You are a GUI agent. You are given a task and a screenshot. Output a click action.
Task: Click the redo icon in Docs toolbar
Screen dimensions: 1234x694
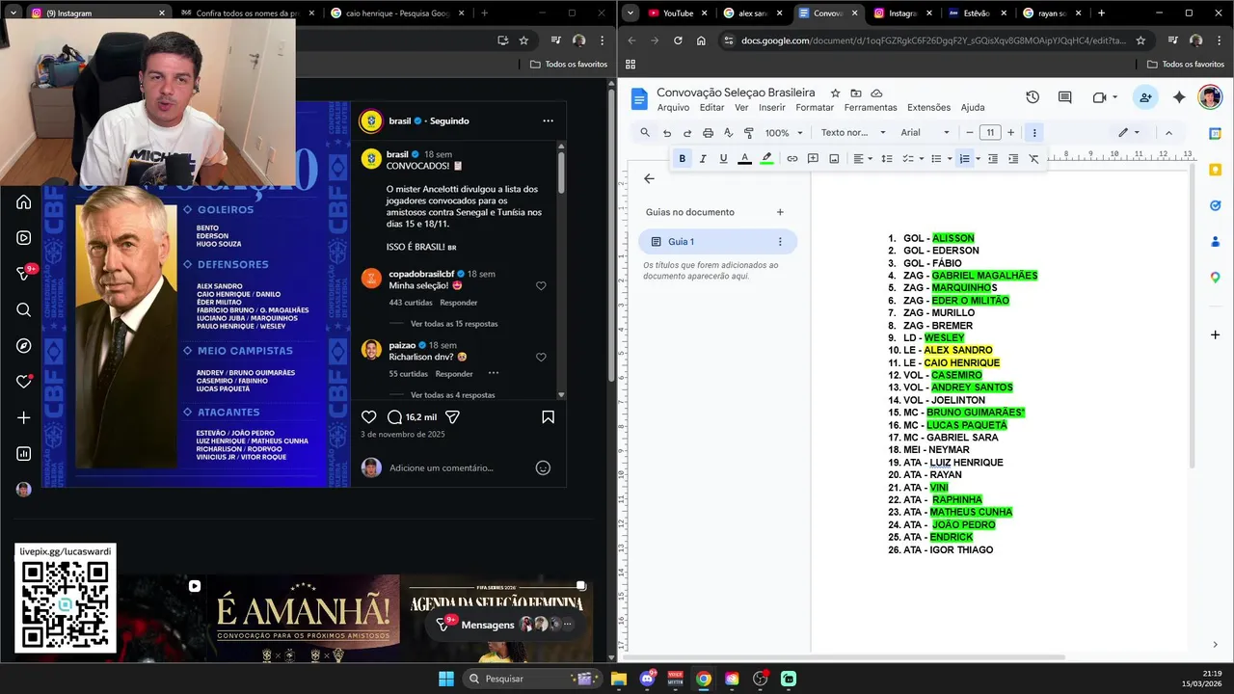pyautogui.click(x=687, y=132)
